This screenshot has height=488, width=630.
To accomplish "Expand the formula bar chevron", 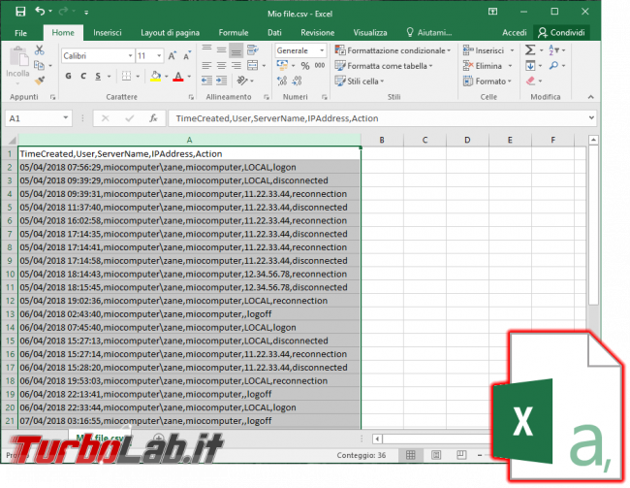I will [591, 117].
